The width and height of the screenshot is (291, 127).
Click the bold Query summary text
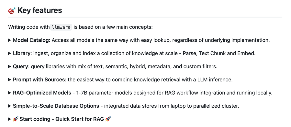[x=21, y=67]
